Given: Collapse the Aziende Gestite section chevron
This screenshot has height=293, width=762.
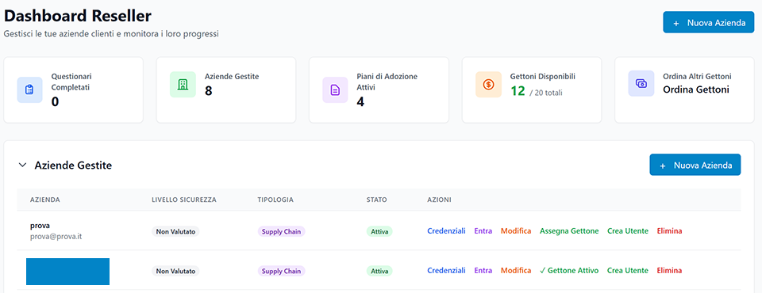Looking at the screenshot, I should coord(22,166).
